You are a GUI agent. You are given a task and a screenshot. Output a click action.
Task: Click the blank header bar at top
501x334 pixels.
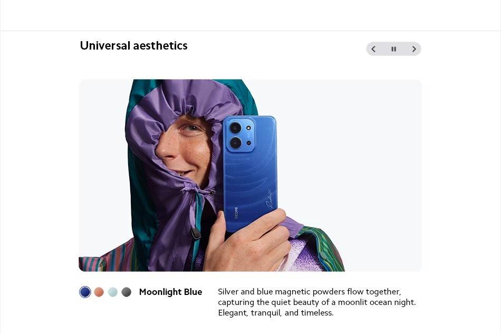250,15
